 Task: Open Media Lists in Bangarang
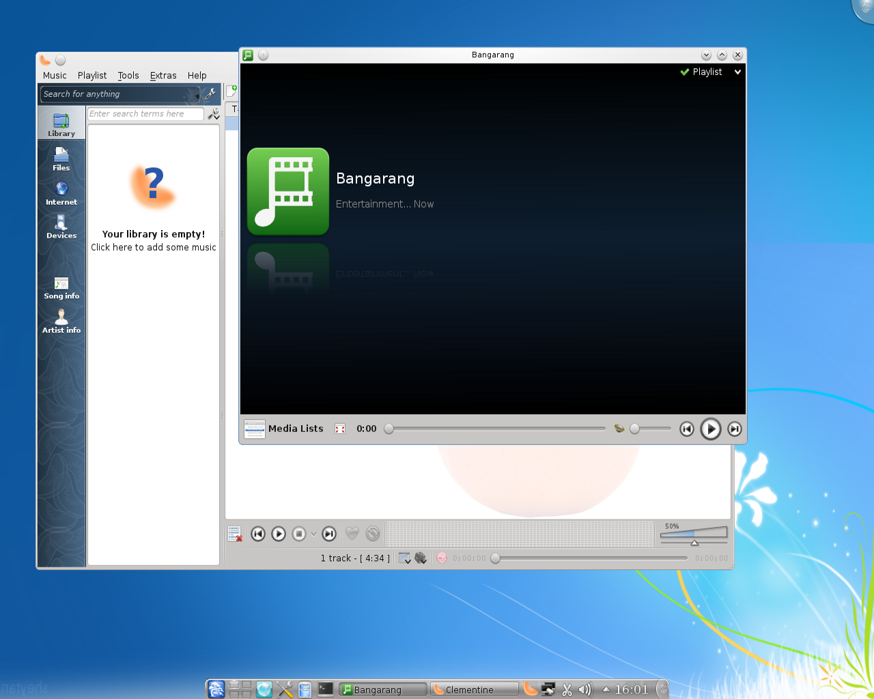(284, 429)
